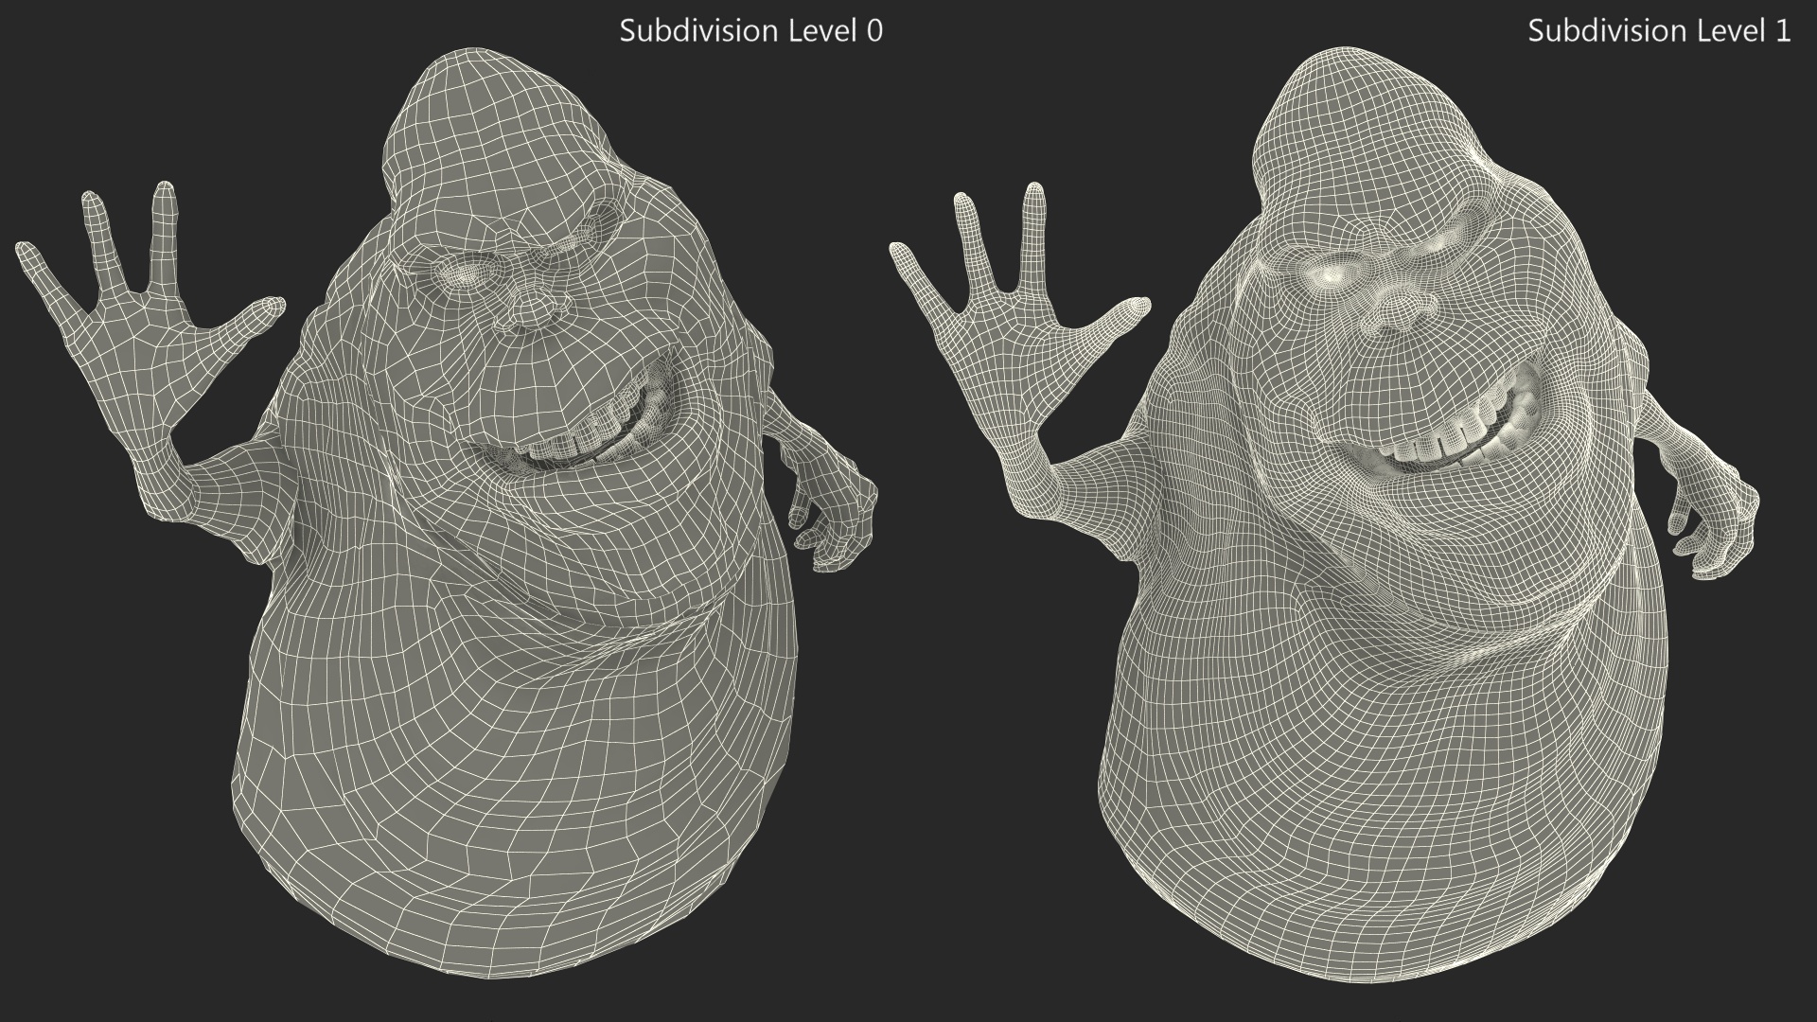This screenshot has height=1022, width=1817.
Task: Click the 'Subdivision Level 1' label
Action: [x=1659, y=30]
